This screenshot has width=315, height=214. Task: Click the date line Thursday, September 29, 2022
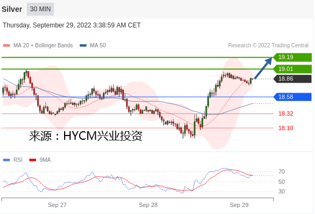pyautogui.click(x=72, y=25)
